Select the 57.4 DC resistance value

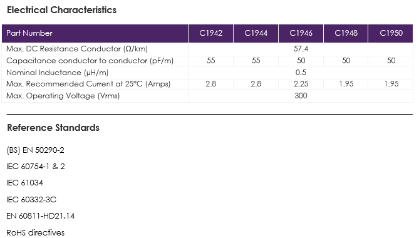[x=301, y=49]
